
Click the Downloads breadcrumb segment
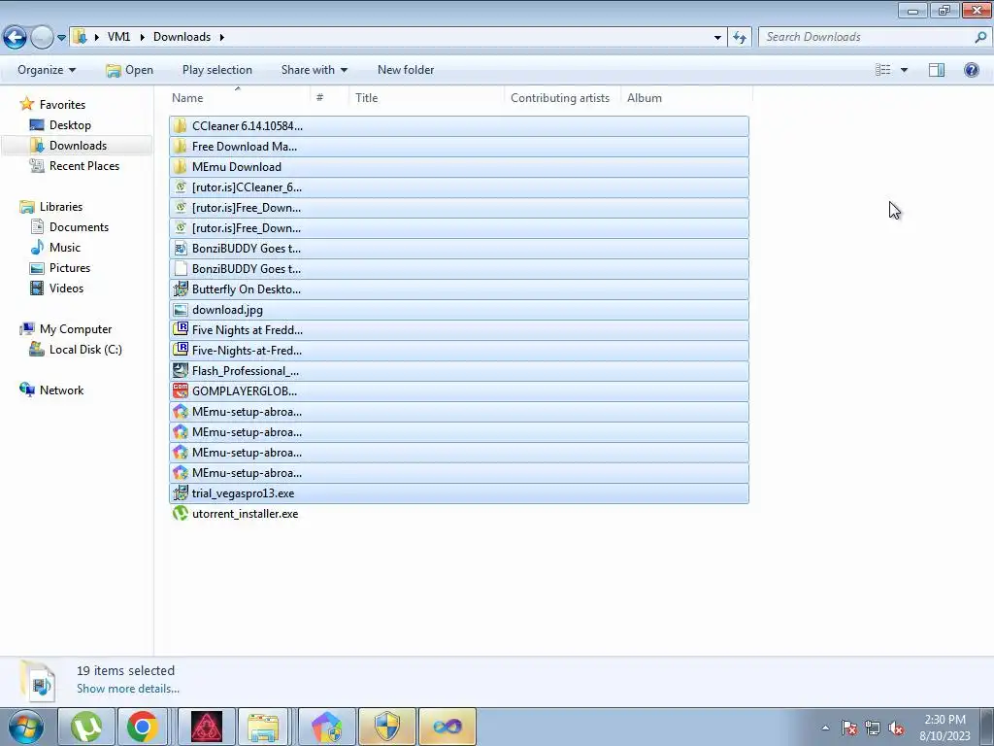pyautogui.click(x=182, y=37)
